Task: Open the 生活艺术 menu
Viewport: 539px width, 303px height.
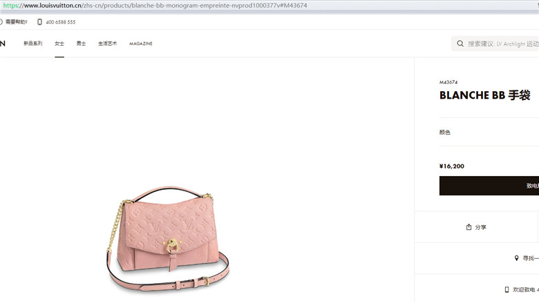Action: pyautogui.click(x=108, y=43)
